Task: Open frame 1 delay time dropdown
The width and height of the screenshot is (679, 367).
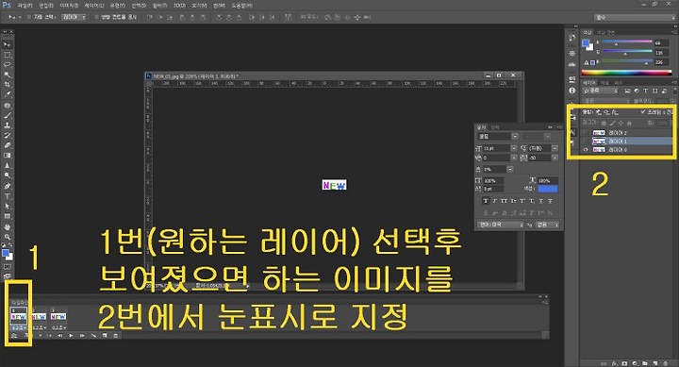Action: pos(19,328)
